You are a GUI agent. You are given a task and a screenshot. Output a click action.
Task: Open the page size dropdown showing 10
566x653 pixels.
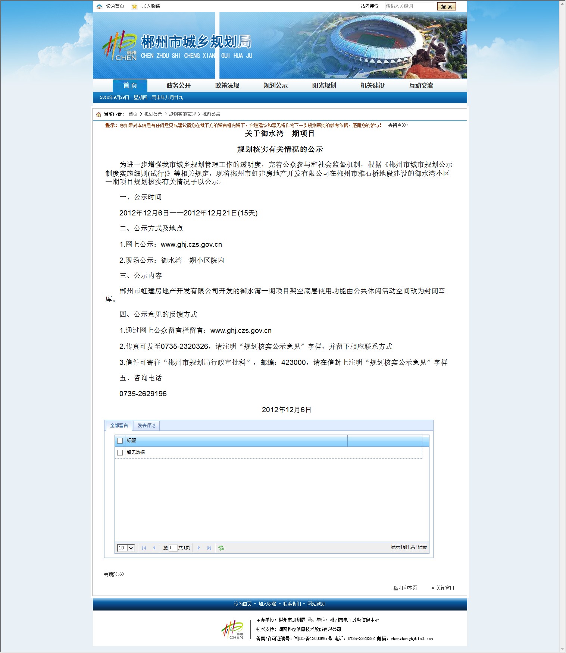[x=131, y=548]
